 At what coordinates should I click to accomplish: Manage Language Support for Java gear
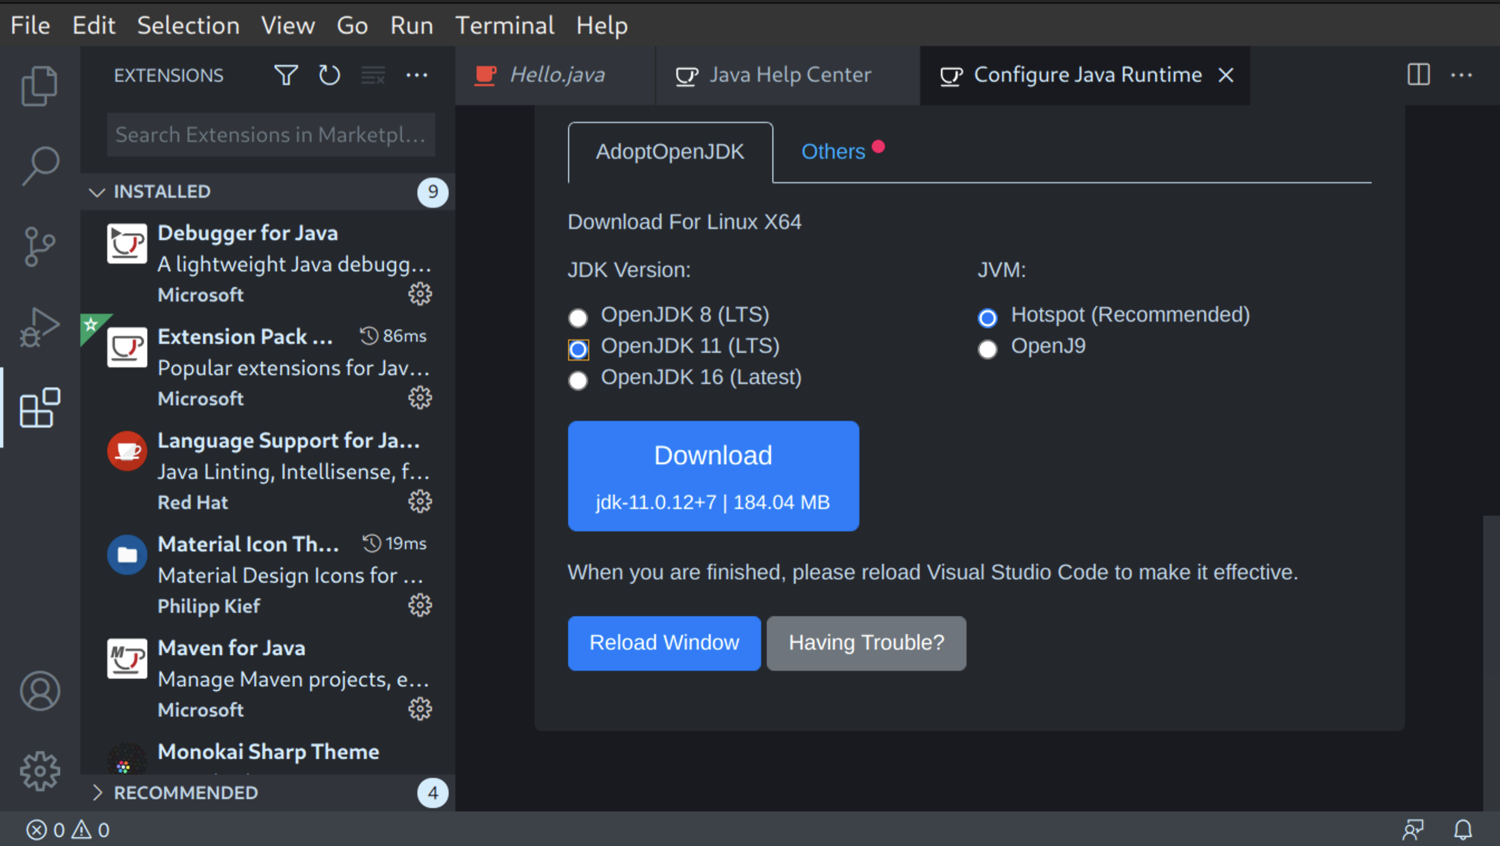click(x=420, y=501)
